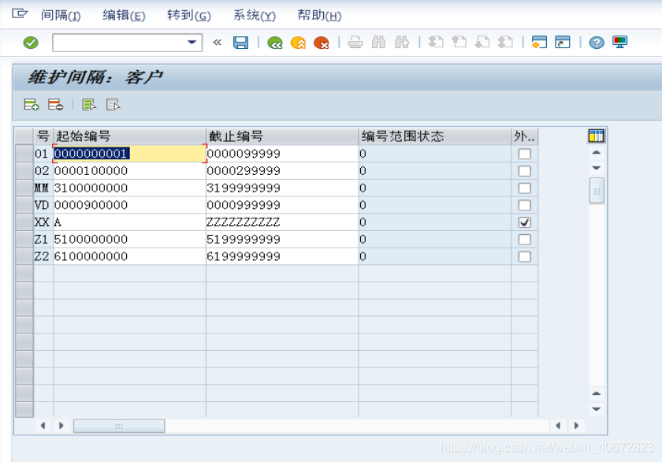This screenshot has width=662, height=462.
Task: Click the Create shortcut icon
Action: tap(563, 43)
